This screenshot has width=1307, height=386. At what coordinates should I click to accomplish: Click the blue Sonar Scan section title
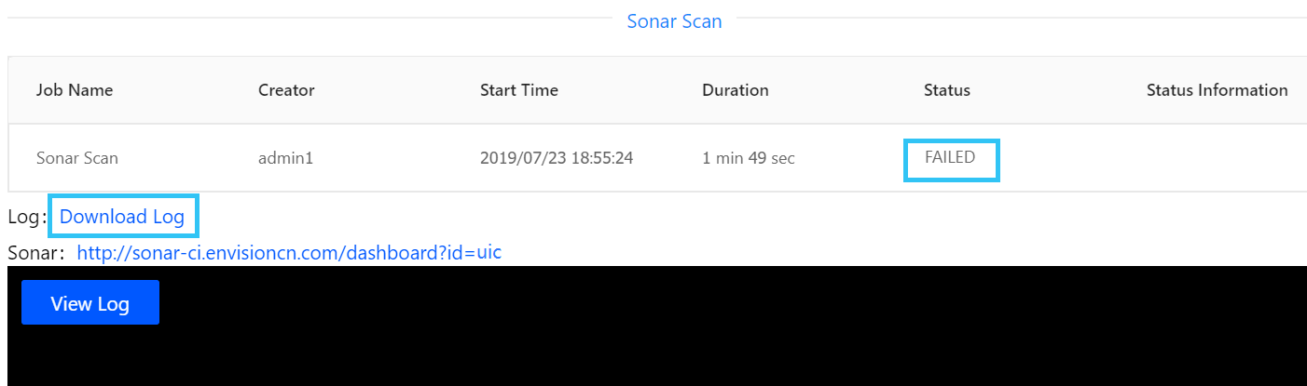click(674, 21)
